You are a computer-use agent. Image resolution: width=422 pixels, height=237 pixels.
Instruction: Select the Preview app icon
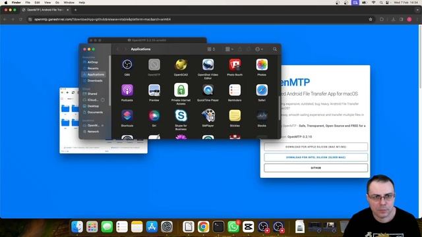[154, 90]
